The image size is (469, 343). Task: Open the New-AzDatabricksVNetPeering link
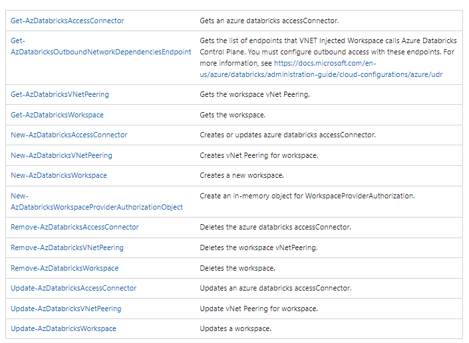coord(62,155)
